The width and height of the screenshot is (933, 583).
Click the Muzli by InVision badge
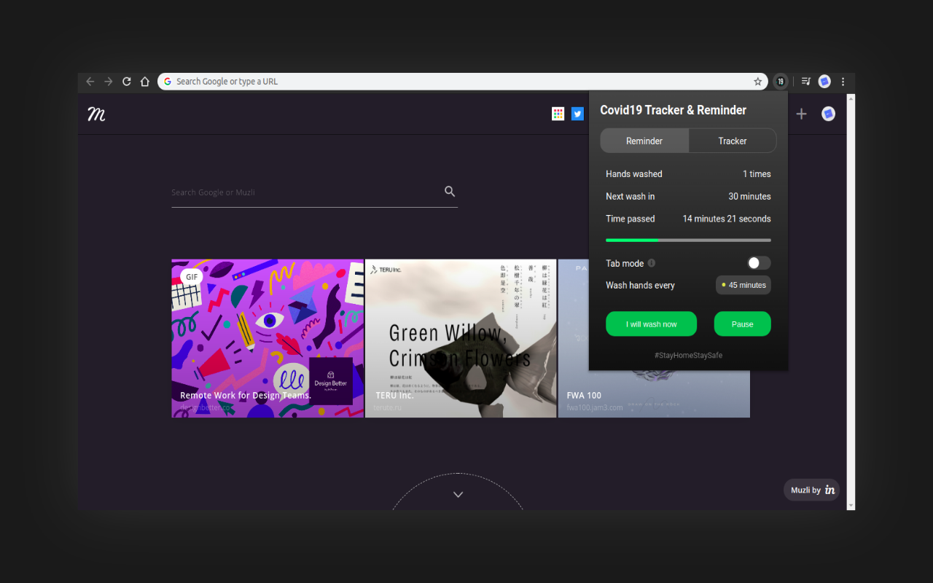point(812,490)
